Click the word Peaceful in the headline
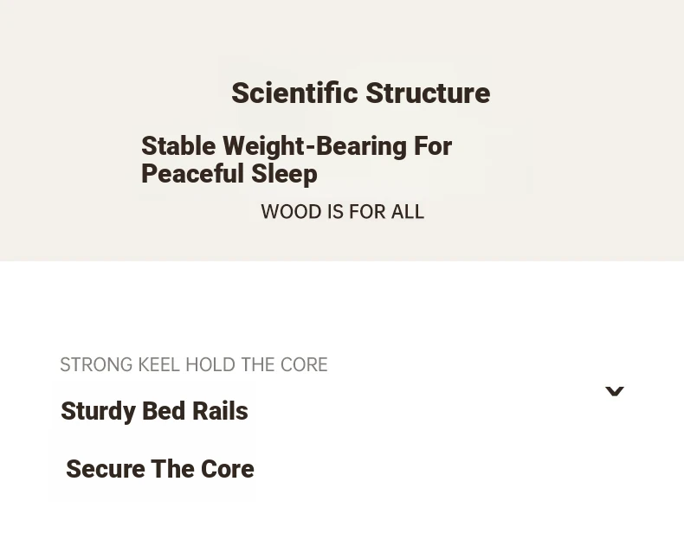 click(192, 173)
